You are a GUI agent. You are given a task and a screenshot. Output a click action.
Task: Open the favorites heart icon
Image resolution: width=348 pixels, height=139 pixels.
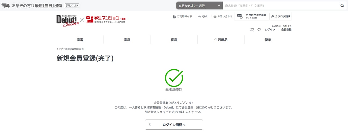(259, 30)
